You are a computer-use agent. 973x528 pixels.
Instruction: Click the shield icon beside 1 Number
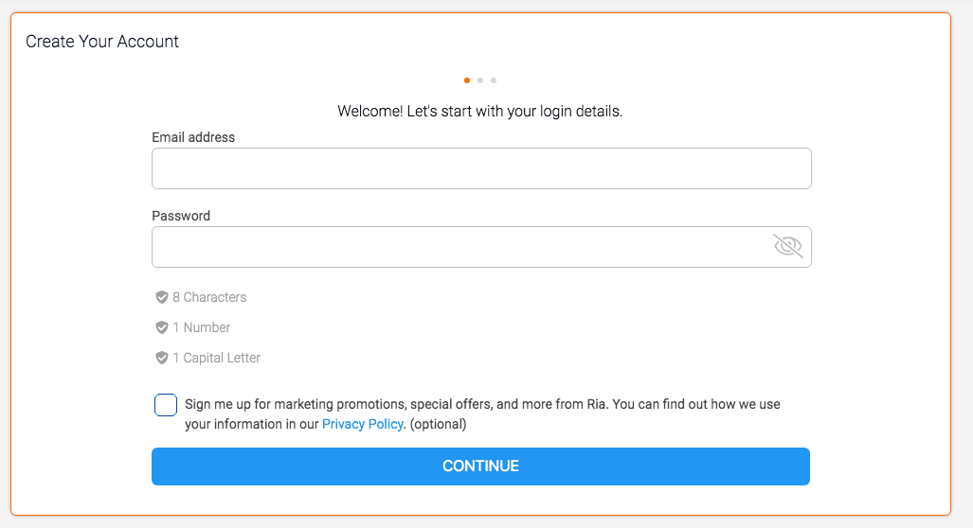click(162, 327)
